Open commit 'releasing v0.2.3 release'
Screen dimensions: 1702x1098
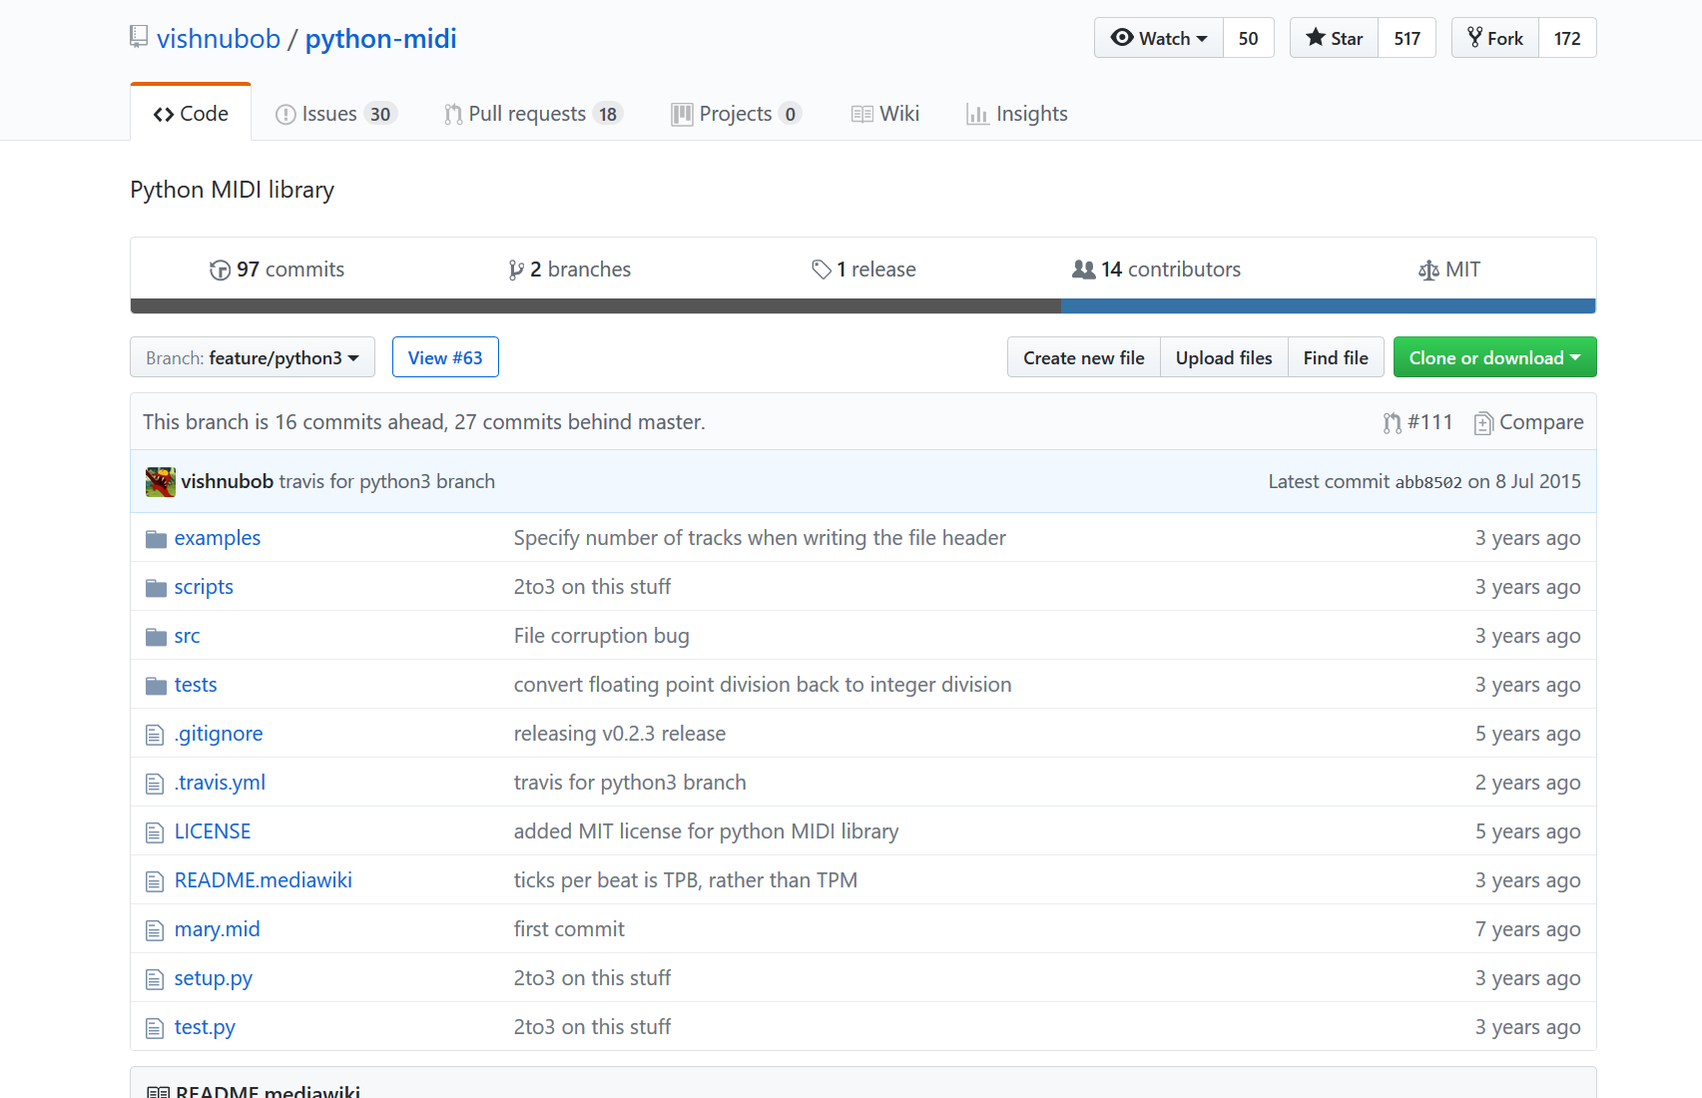619,734
